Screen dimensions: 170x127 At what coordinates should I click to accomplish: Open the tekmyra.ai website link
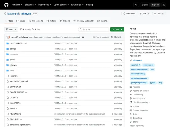[137, 60]
